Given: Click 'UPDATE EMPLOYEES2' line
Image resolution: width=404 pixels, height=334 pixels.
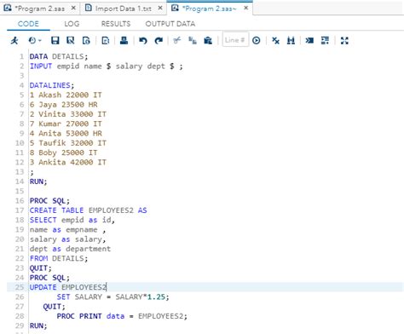Looking at the screenshot, I should coord(68,287).
